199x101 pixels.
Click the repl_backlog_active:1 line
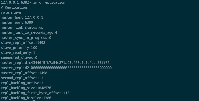[22, 83]
